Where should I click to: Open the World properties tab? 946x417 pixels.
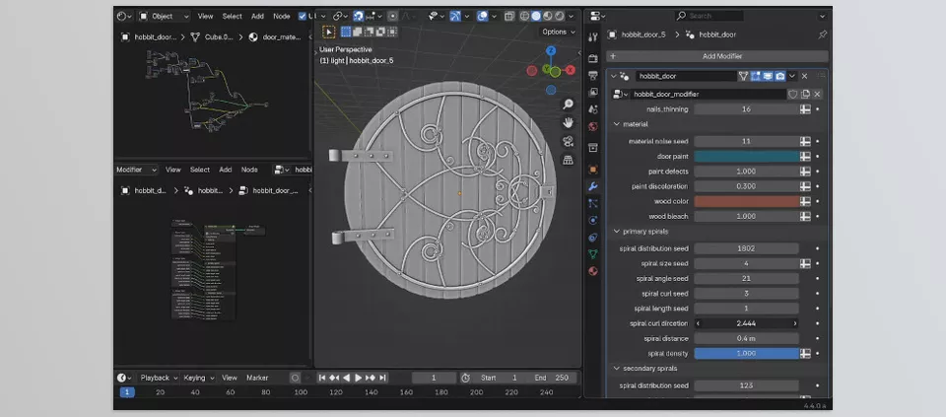593,126
